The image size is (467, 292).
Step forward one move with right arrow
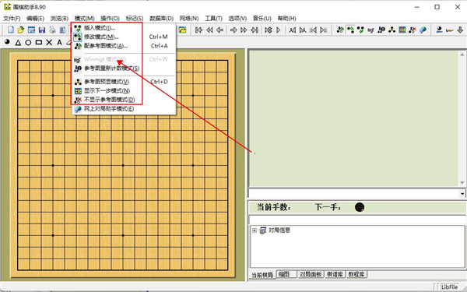pyautogui.click(x=233, y=30)
